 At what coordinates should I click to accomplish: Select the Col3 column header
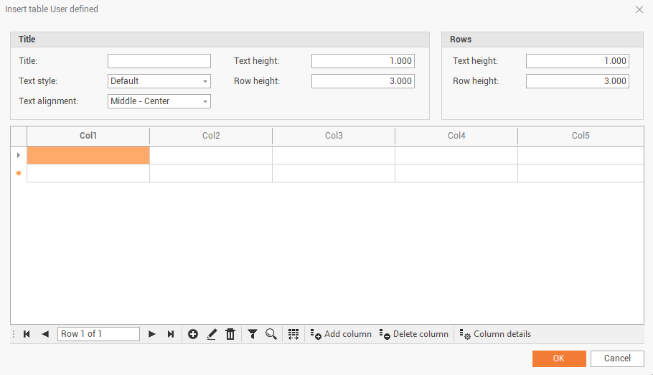[x=334, y=136]
